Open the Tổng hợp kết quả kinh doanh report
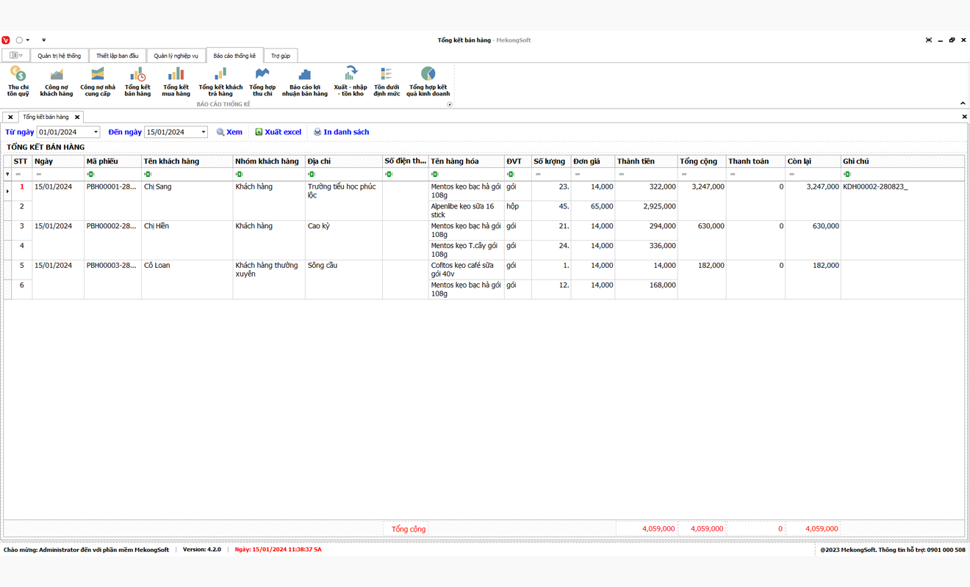970x587 pixels. (x=428, y=81)
